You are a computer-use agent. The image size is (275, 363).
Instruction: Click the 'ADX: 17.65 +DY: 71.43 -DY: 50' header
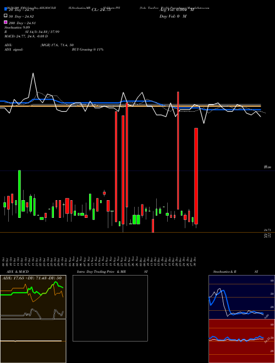click(x=32, y=278)
